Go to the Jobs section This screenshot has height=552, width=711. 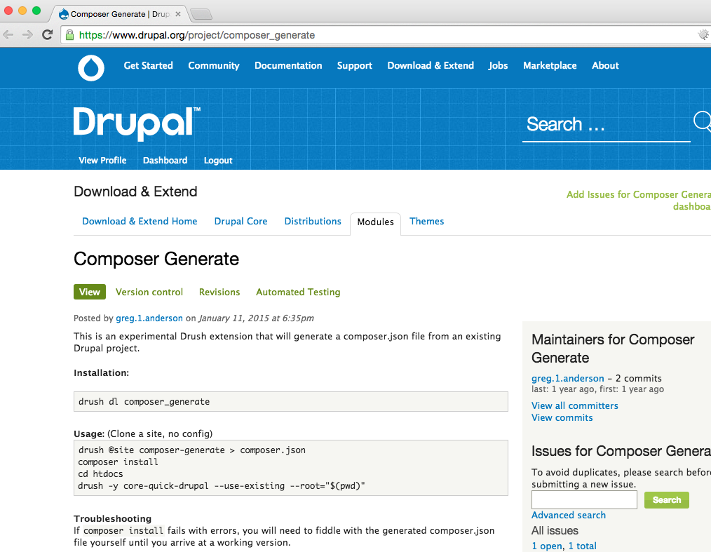tap(498, 65)
